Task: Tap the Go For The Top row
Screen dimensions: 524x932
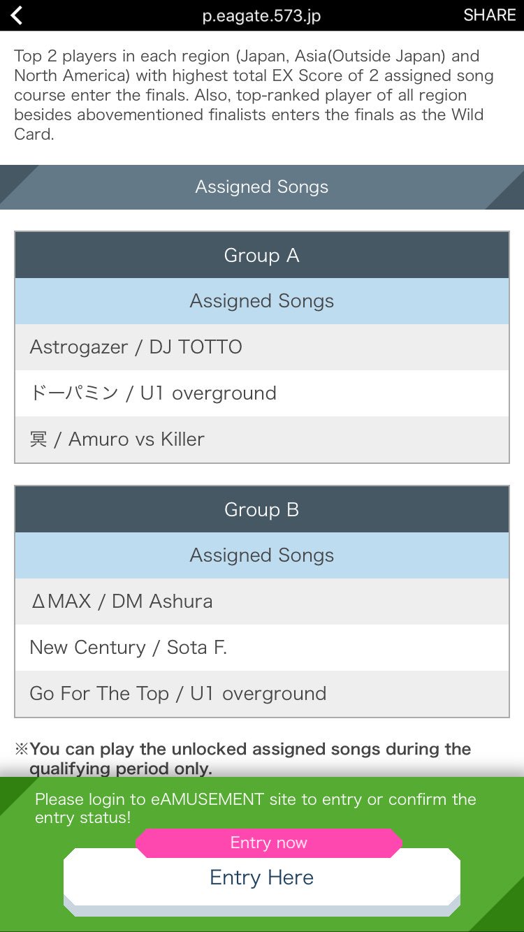Action: tap(262, 694)
